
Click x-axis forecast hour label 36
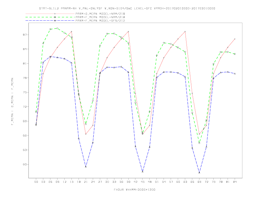coord(121,182)
